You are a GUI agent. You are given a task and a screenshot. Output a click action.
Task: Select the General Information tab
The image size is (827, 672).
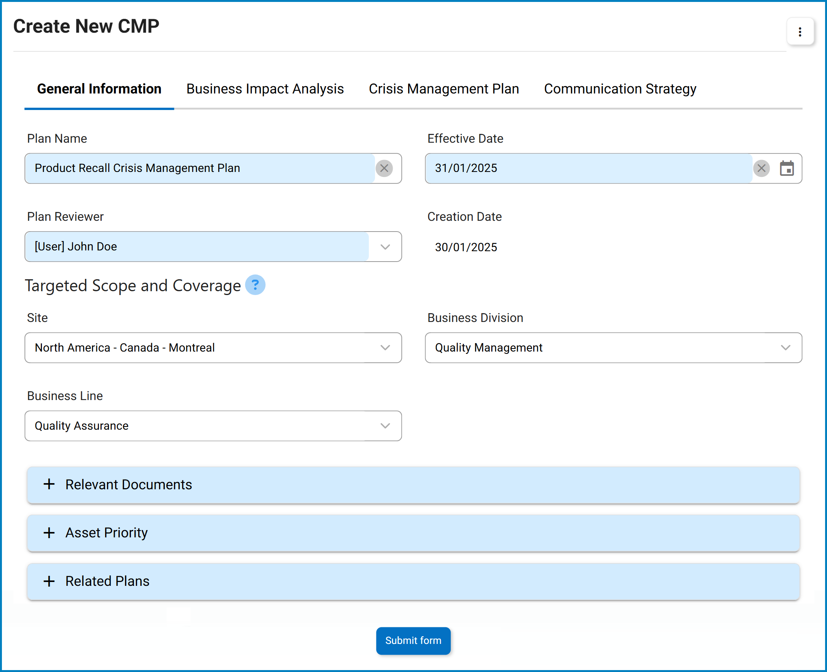(99, 89)
